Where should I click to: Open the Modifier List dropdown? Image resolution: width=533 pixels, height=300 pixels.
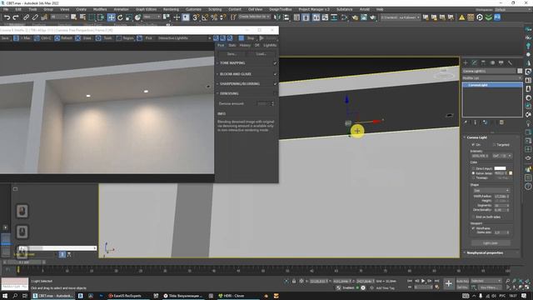[x=492, y=78]
